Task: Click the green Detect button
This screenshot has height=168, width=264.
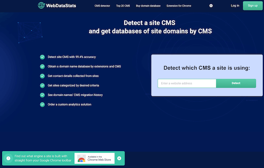Action: [236, 83]
